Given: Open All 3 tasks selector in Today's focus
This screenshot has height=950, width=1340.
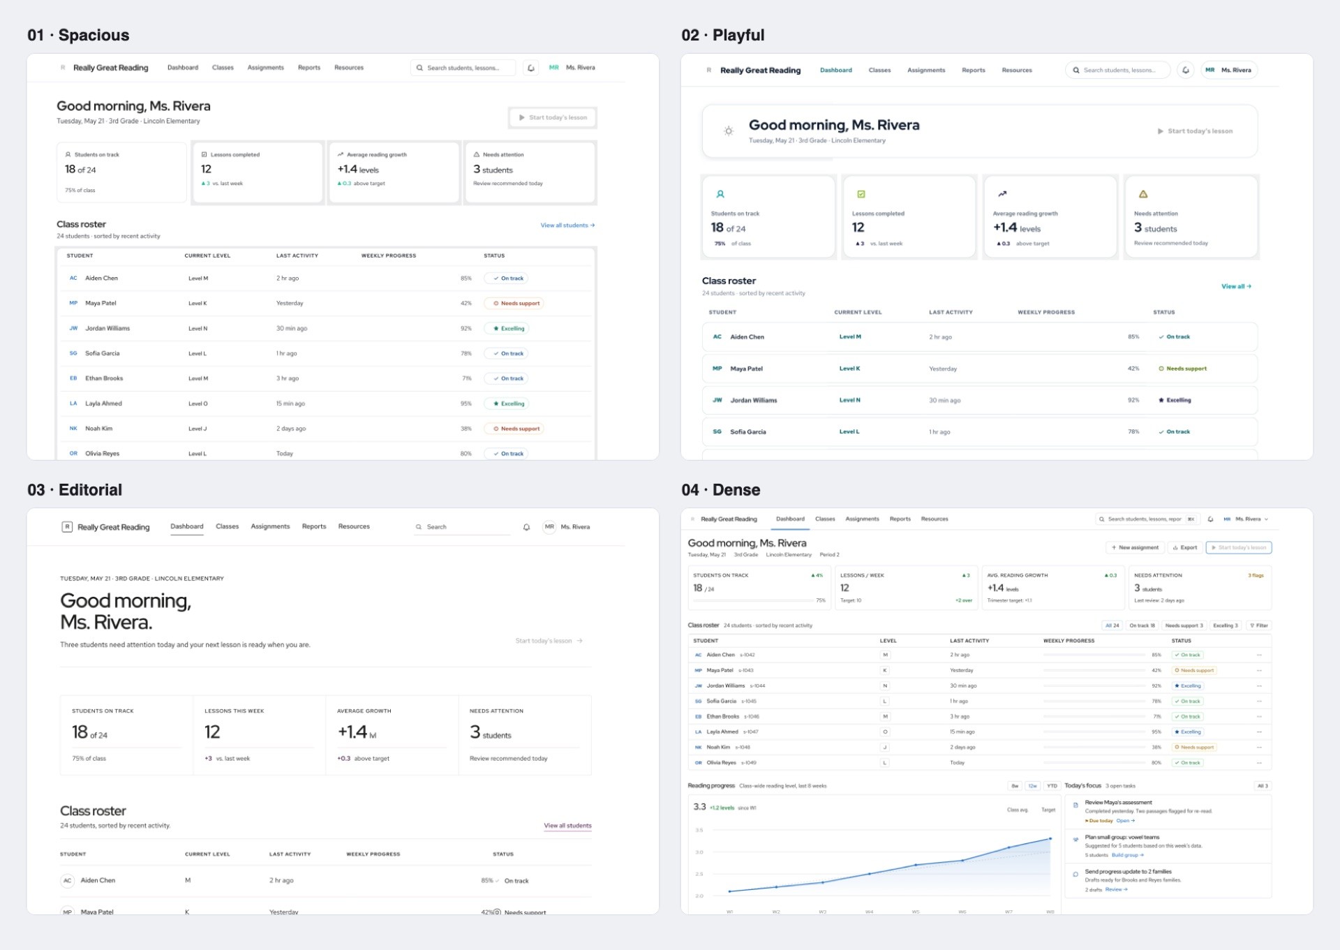Looking at the screenshot, I should point(1263,786).
